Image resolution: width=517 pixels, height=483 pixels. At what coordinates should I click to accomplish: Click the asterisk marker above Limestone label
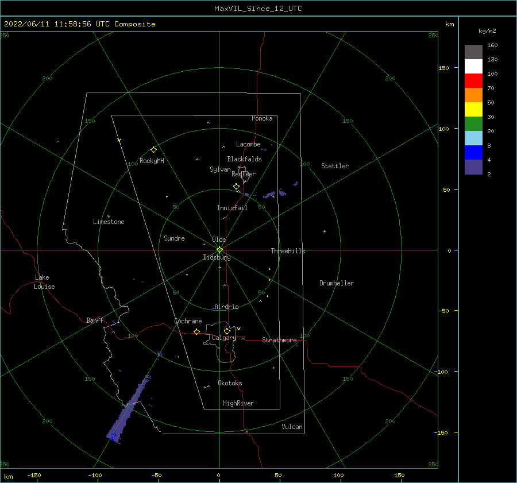109,217
